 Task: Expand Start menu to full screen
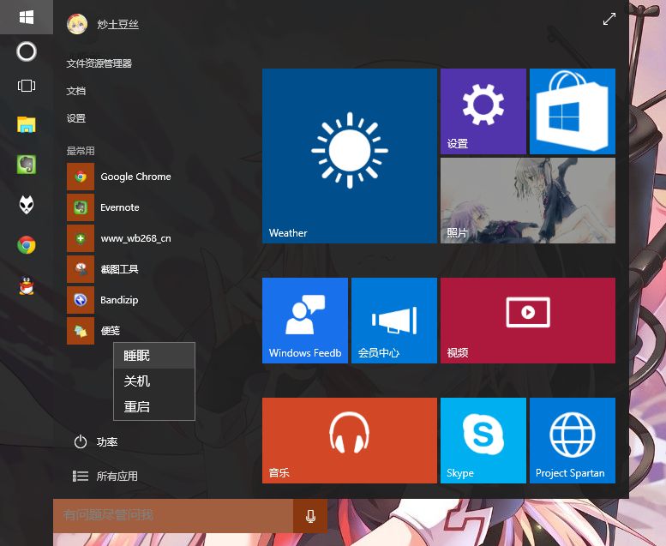(609, 19)
